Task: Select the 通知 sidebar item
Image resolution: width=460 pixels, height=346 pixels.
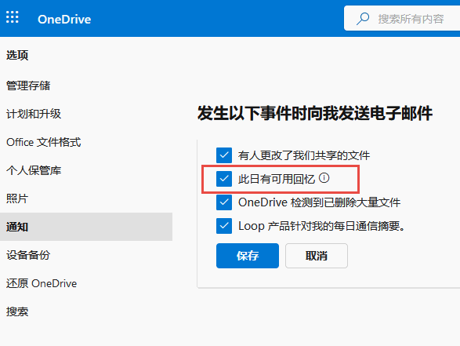Action: click(86, 227)
